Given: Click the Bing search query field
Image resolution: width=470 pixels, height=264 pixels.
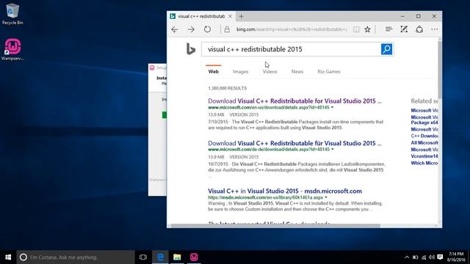Looking at the screenshot, I should [291, 49].
